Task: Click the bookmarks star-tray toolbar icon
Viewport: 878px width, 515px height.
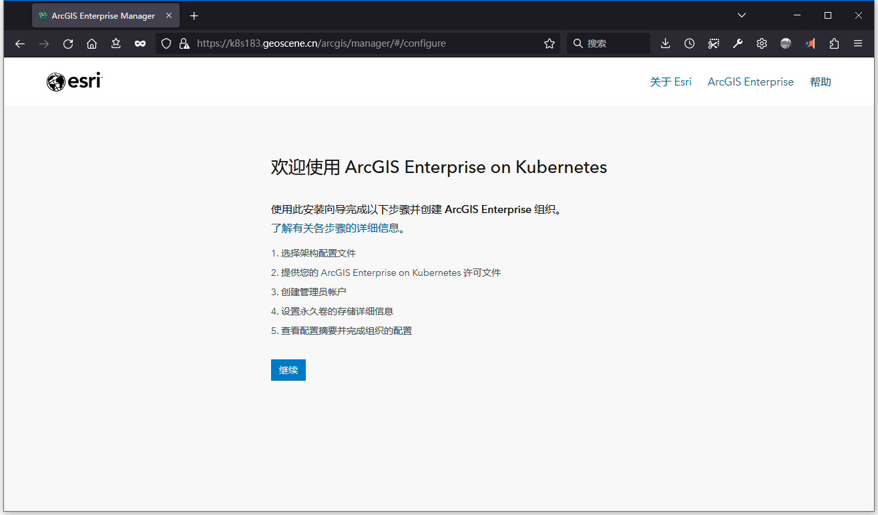Action: tap(116, 43)
